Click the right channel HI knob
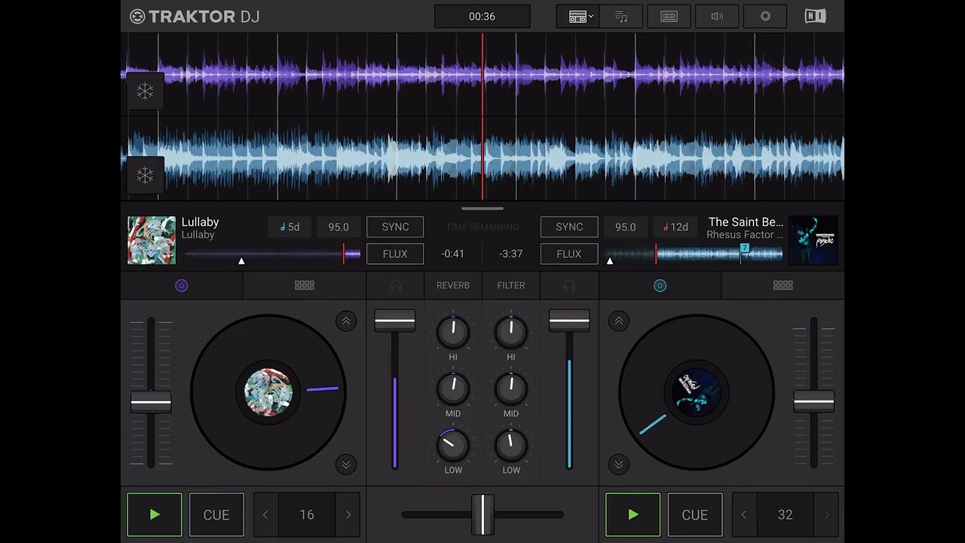 pos(511,332)
